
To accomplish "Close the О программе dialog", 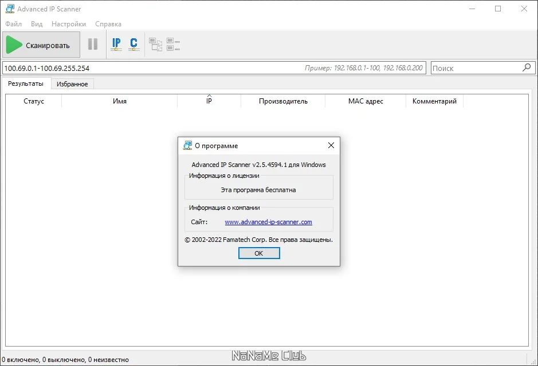I will (331, 145).
